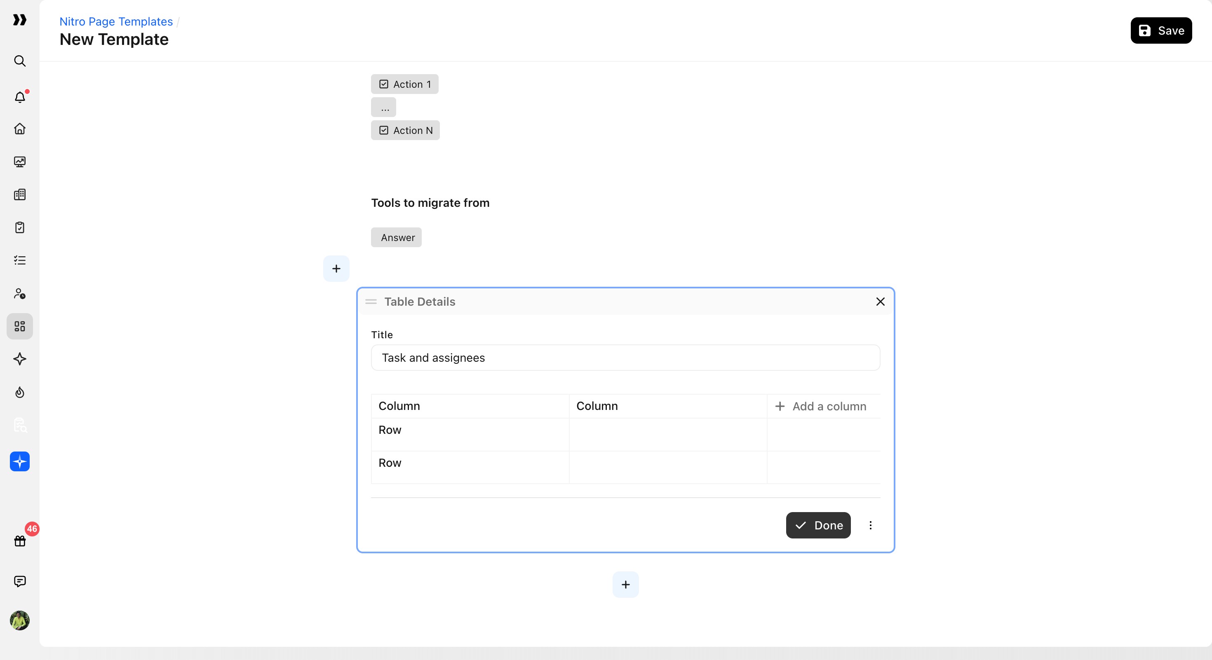Click the Action N checklist chip
Viewport: 1212px width, 660px height.
(406, 130)
